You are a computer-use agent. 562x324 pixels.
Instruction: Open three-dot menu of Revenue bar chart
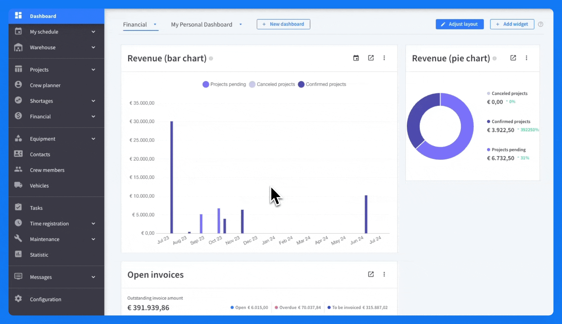click(x=384, y=58)
